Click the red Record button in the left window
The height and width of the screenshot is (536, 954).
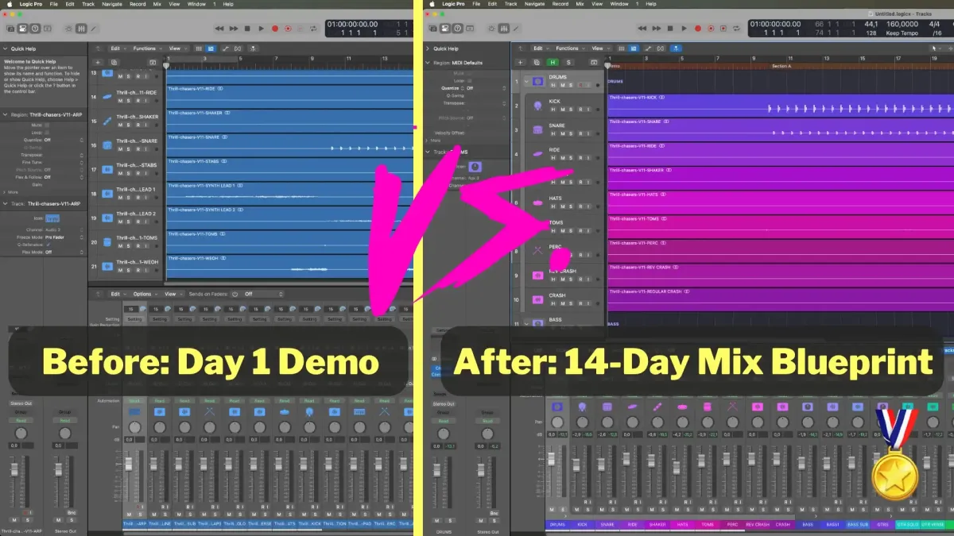click(275, 29)
